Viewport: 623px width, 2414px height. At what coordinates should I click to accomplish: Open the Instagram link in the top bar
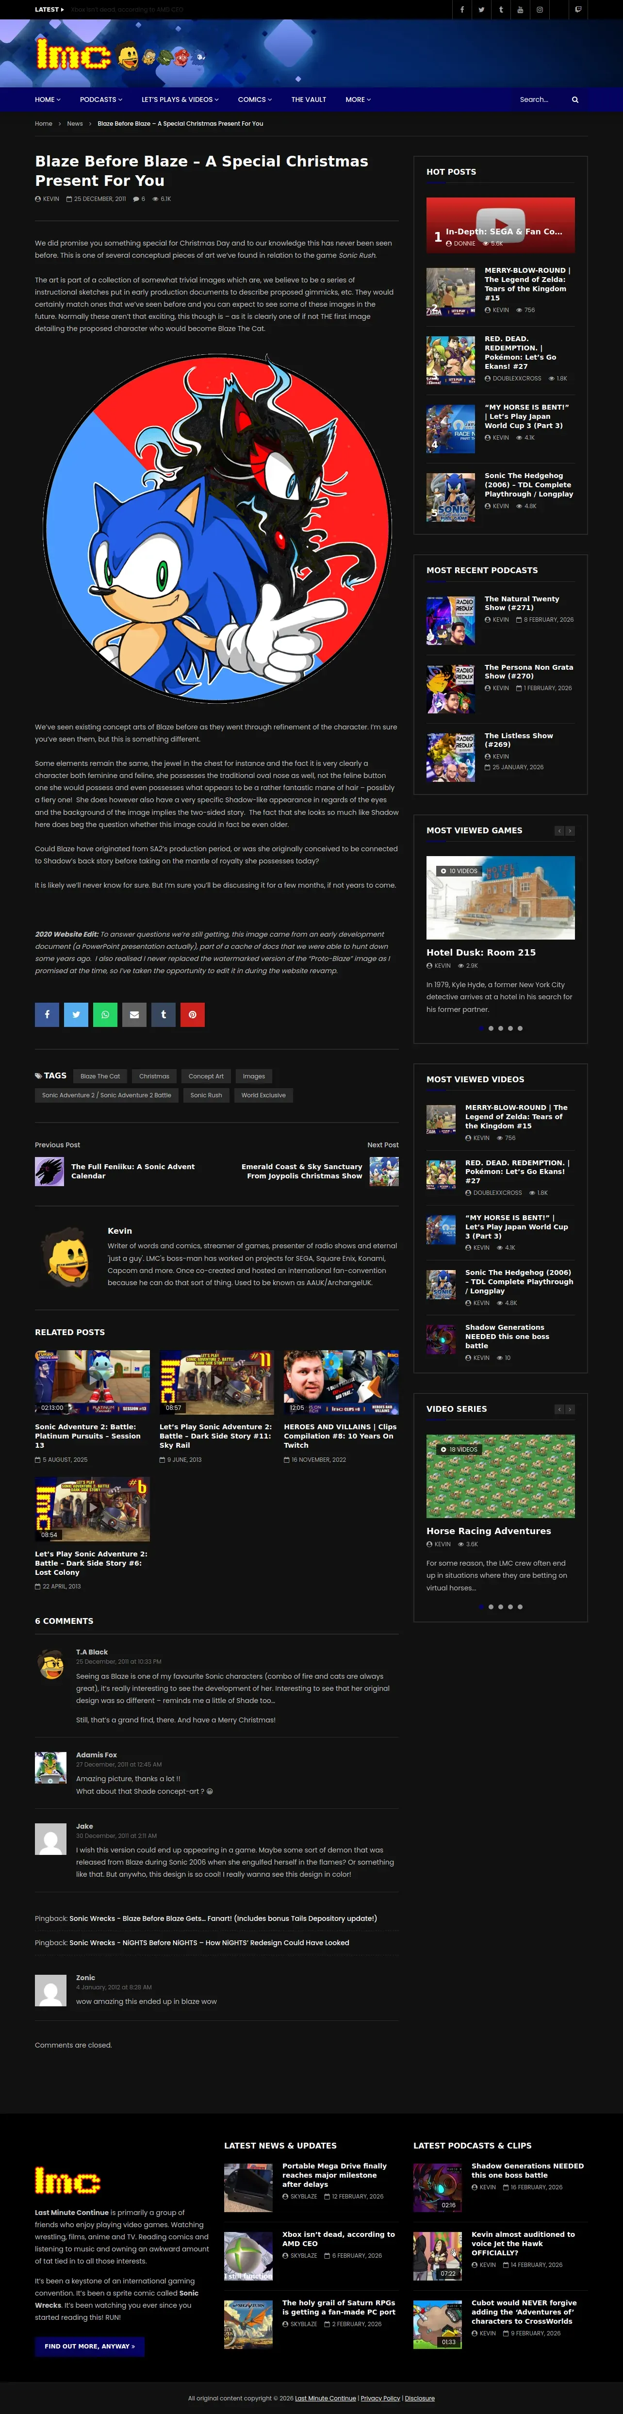tap(540, 9)
